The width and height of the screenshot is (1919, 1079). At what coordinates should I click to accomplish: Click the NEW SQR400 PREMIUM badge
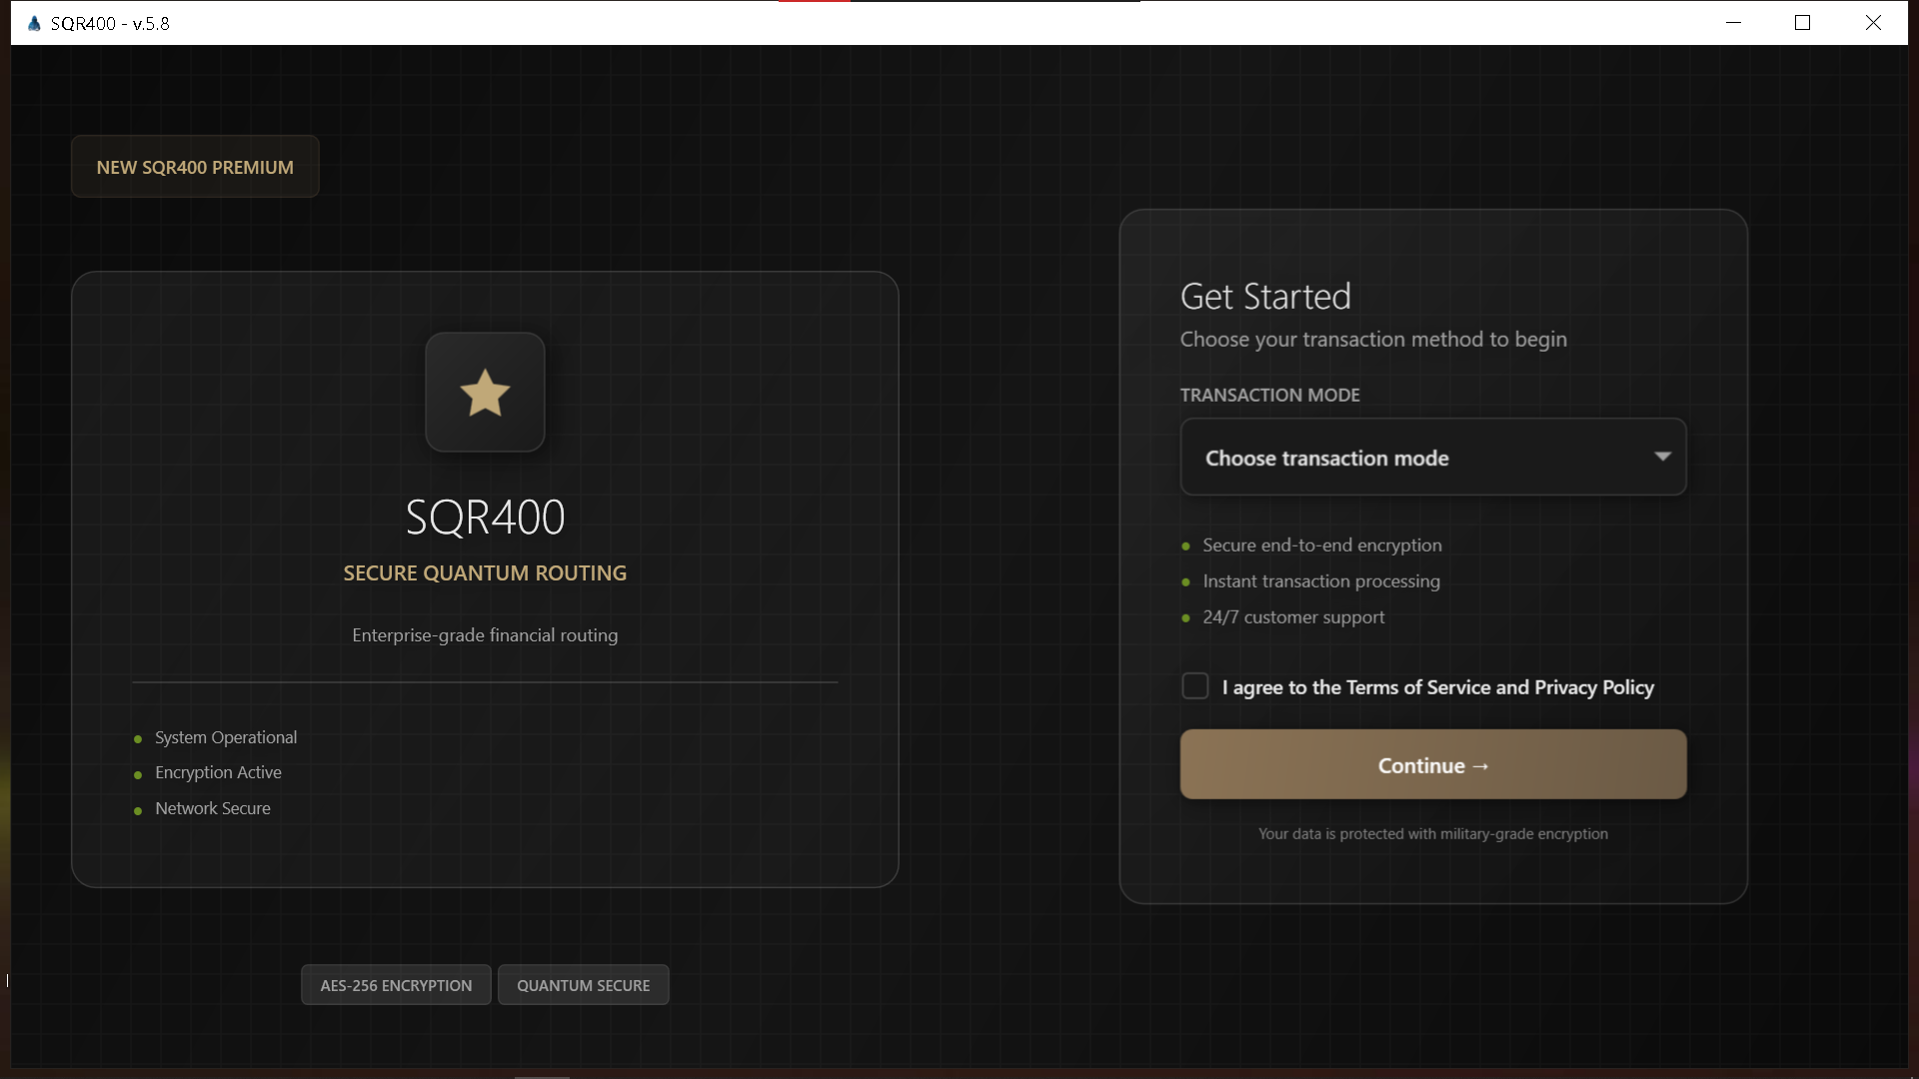pos(195,167)
